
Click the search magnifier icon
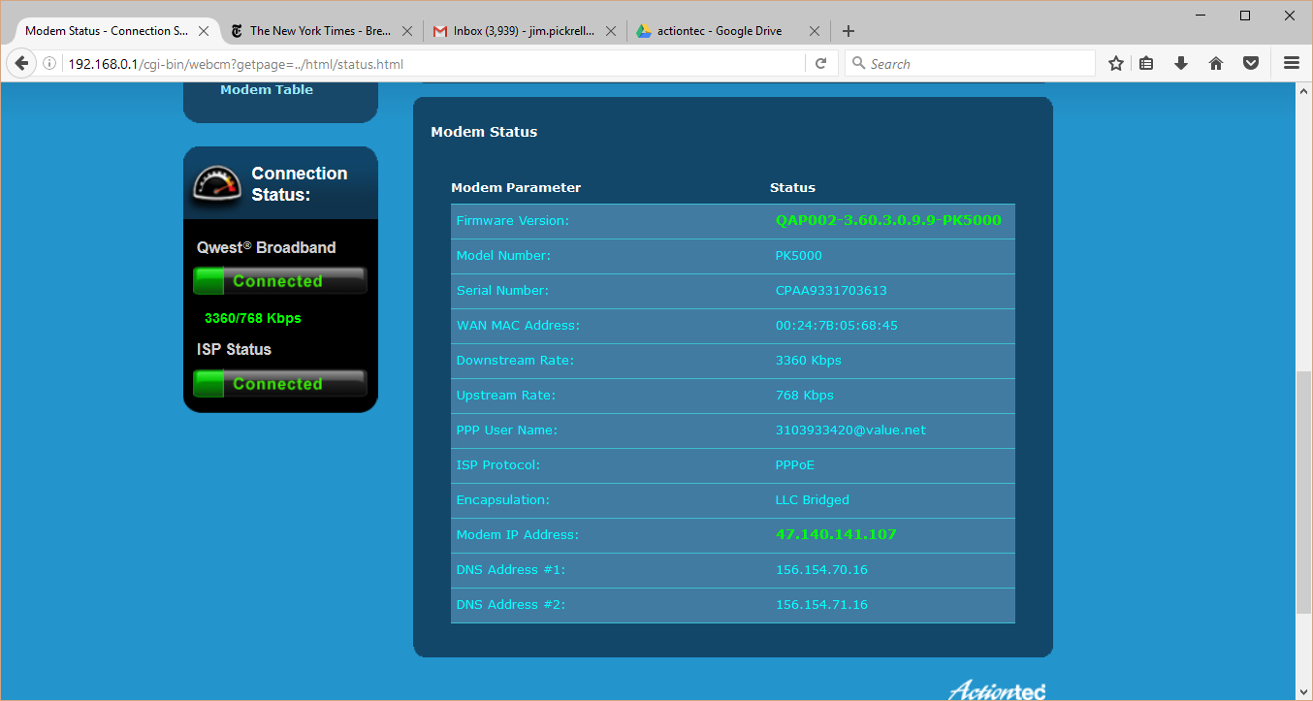point(858,64)
